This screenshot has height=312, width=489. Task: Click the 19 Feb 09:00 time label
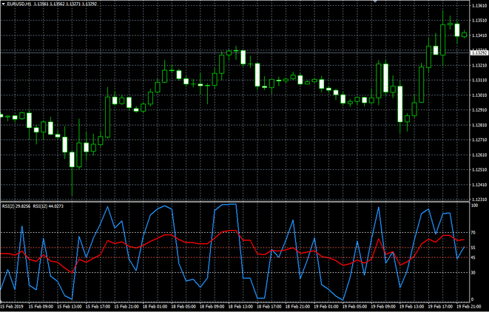[x=383, y=307]
